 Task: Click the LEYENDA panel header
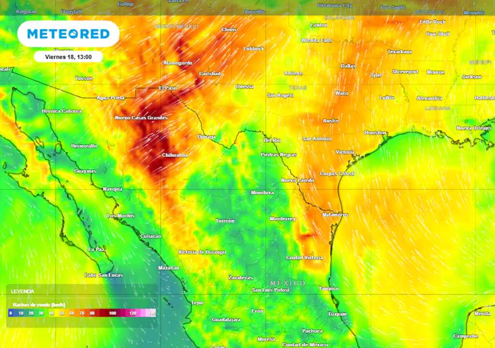(x=23, y=291)
